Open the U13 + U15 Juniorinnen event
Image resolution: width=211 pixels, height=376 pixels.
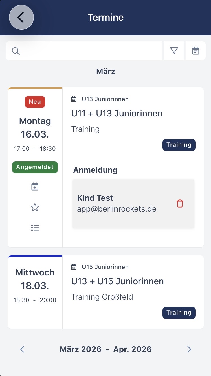(x=118, y=281)
